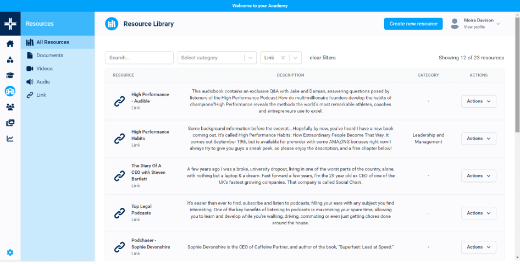
Task: Open the image gallery icon in sidebar
Action: [10, 123]
